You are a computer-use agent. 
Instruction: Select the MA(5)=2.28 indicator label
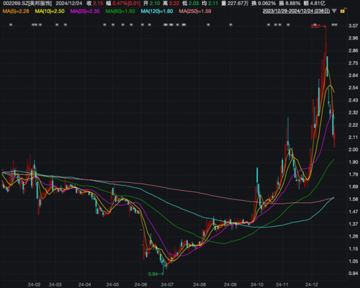(16, 11)
